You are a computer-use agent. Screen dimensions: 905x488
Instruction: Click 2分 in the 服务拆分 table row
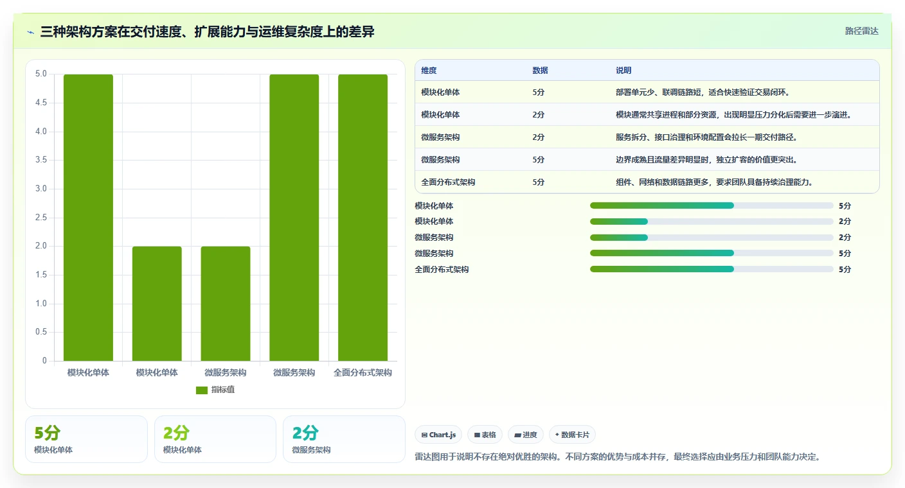pyautogui.click(x=539, y=137)
